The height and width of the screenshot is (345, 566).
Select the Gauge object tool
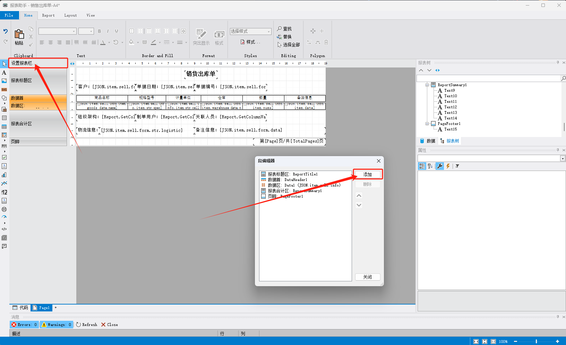(4, 217)
